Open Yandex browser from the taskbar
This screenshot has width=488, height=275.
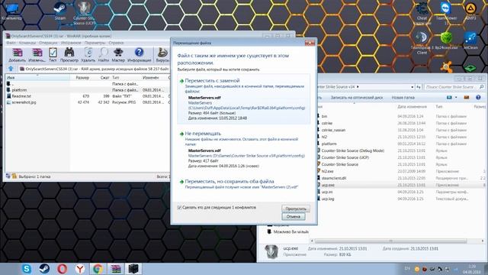[x=80, y=268]
